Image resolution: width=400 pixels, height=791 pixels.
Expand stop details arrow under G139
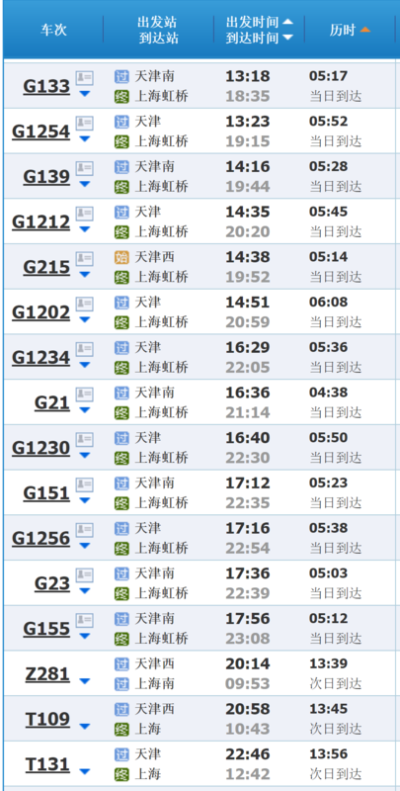pos(85,184)
